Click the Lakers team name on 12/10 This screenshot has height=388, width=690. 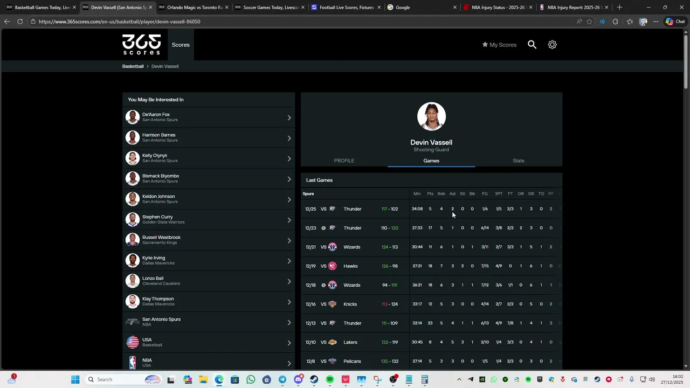[x=350, y=342]
